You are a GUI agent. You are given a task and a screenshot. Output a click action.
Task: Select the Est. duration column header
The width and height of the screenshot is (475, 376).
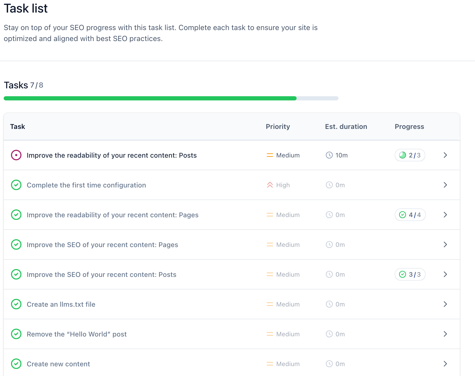point(346,127)
